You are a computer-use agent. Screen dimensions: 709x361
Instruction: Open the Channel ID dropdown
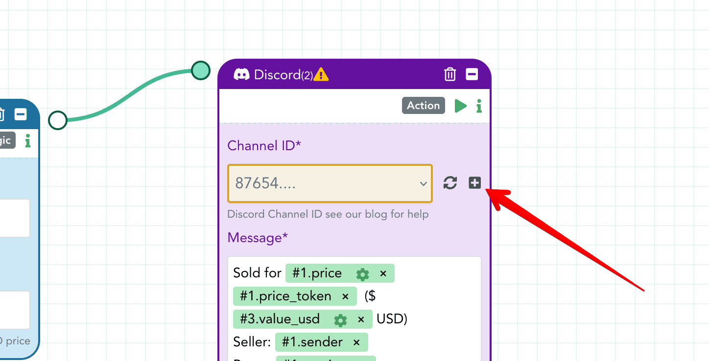pos(330,183)
